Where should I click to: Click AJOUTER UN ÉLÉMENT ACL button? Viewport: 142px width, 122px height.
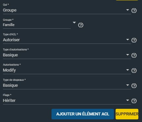(x=83, y=114)
